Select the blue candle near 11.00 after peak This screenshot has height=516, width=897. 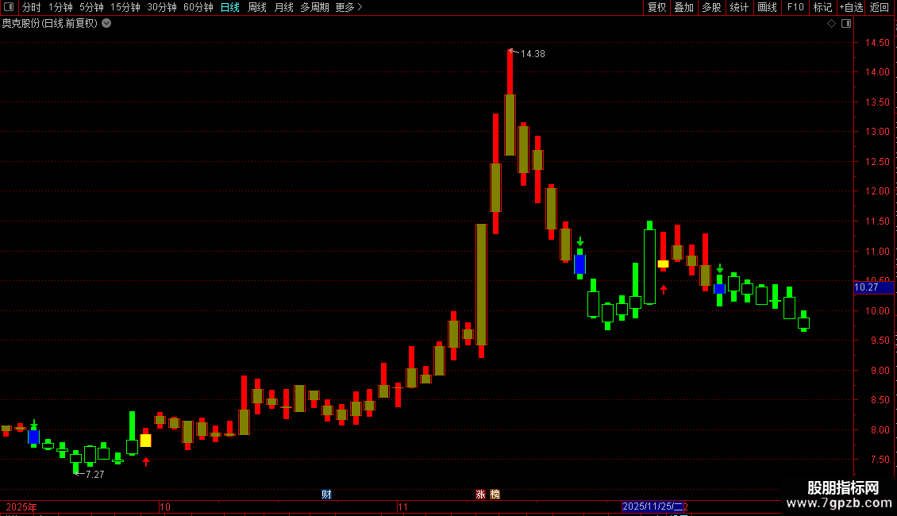point(579,264)
